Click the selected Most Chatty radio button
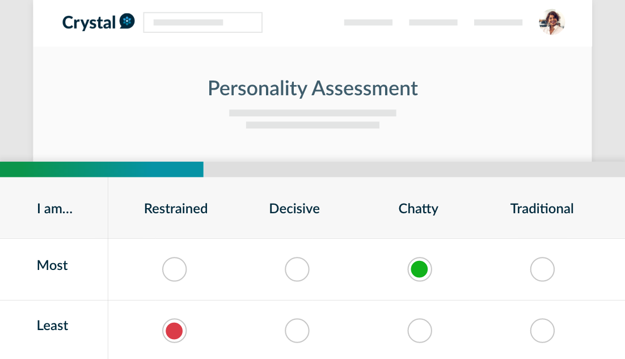The width and height of the screenshot is (625, 359). 420,269
